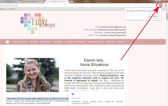Open the Lakeview bookmarks folder
Viewport: 168px width, 106px height.
[x=11, y=9]
